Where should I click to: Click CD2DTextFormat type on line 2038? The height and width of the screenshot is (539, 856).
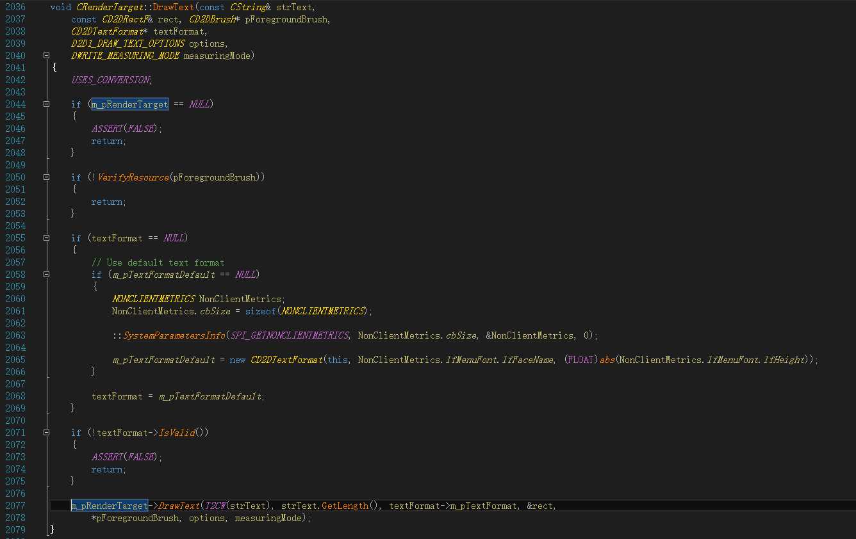pyautogui.click(x=107, y=31)
